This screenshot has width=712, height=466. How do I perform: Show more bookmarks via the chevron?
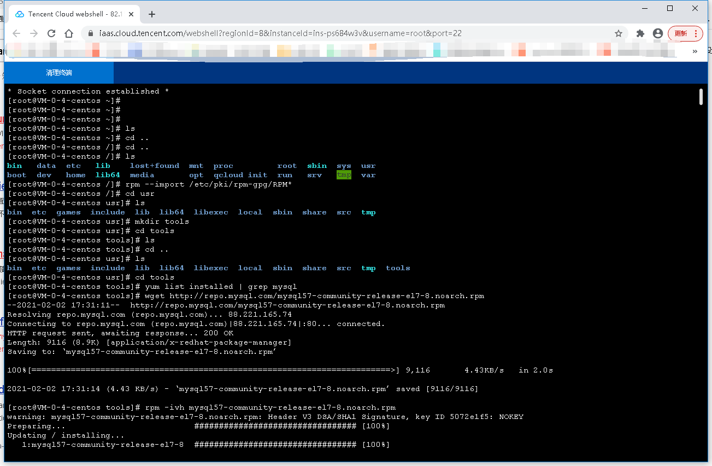695,51
